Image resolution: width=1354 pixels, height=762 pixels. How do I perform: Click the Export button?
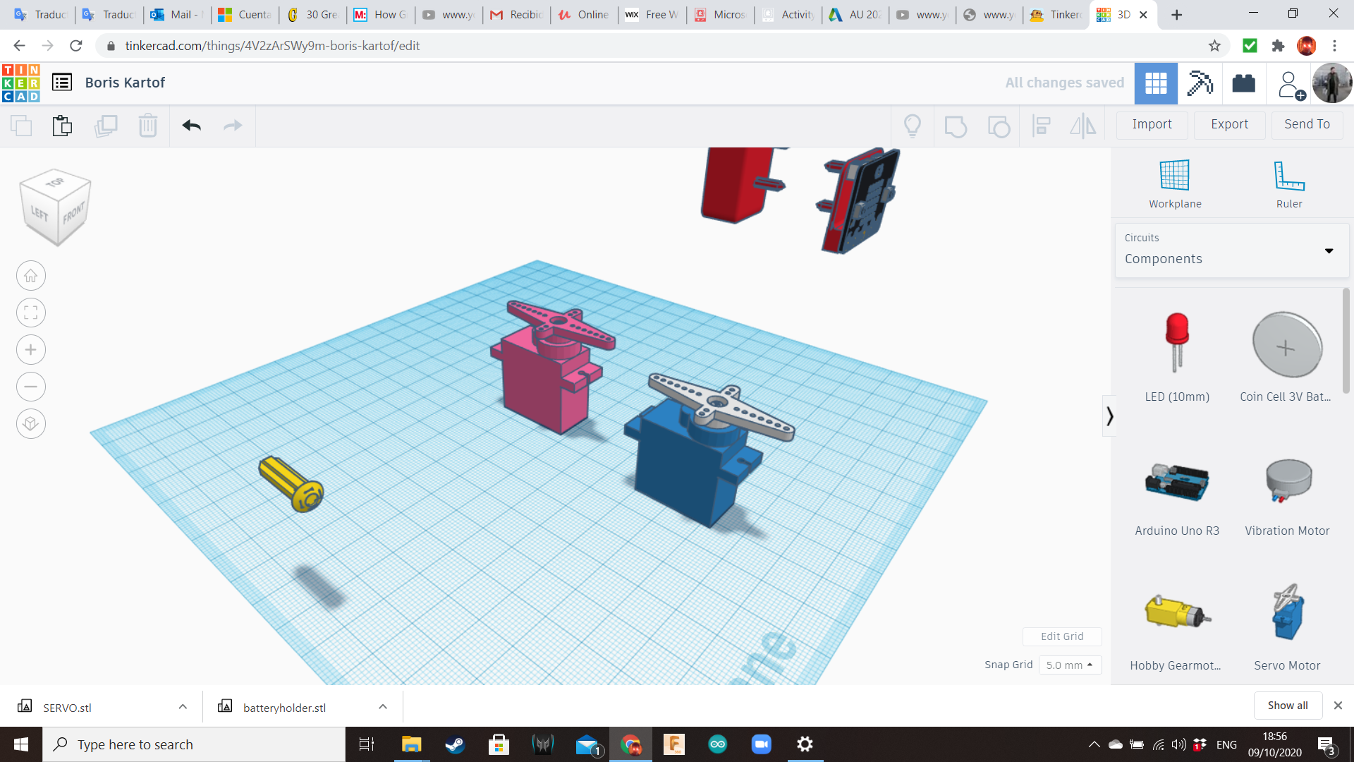[x=1229, y=124]
